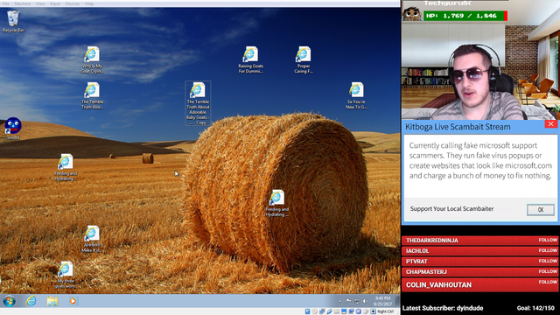Click the VirtualBox hard disk status icon
This screenshot has height=315, width=560.
307,311
